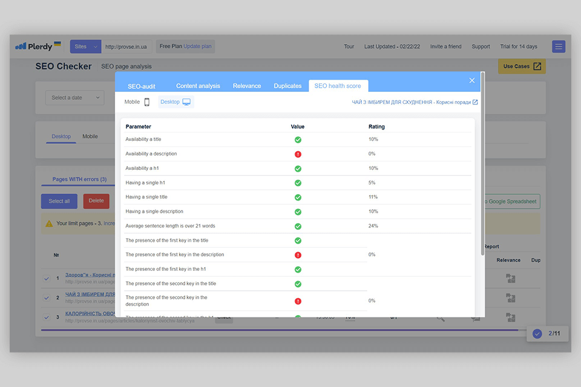Image resolution: width=581 pixels, height=387 pixels.
Task: Click green check for Average sentence length
Action: pyautogui.click(x=298, y=226)
